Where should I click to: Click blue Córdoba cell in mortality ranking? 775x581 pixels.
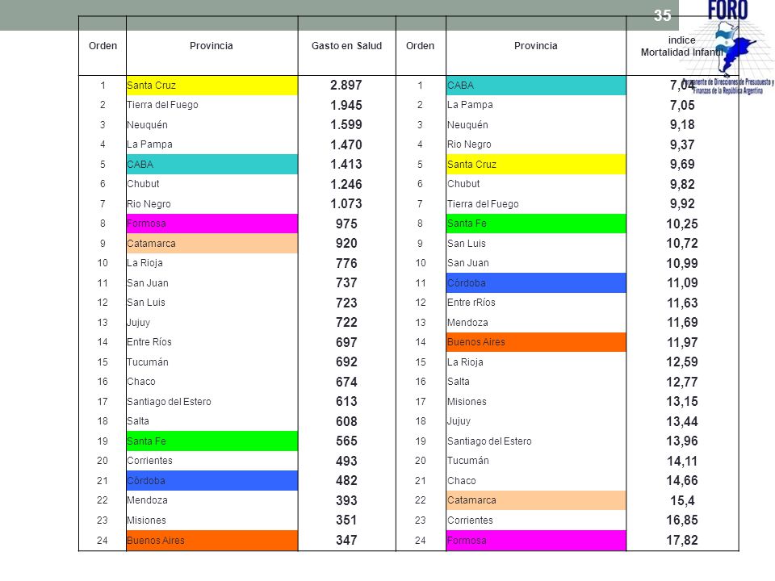(x=536, y=282)
